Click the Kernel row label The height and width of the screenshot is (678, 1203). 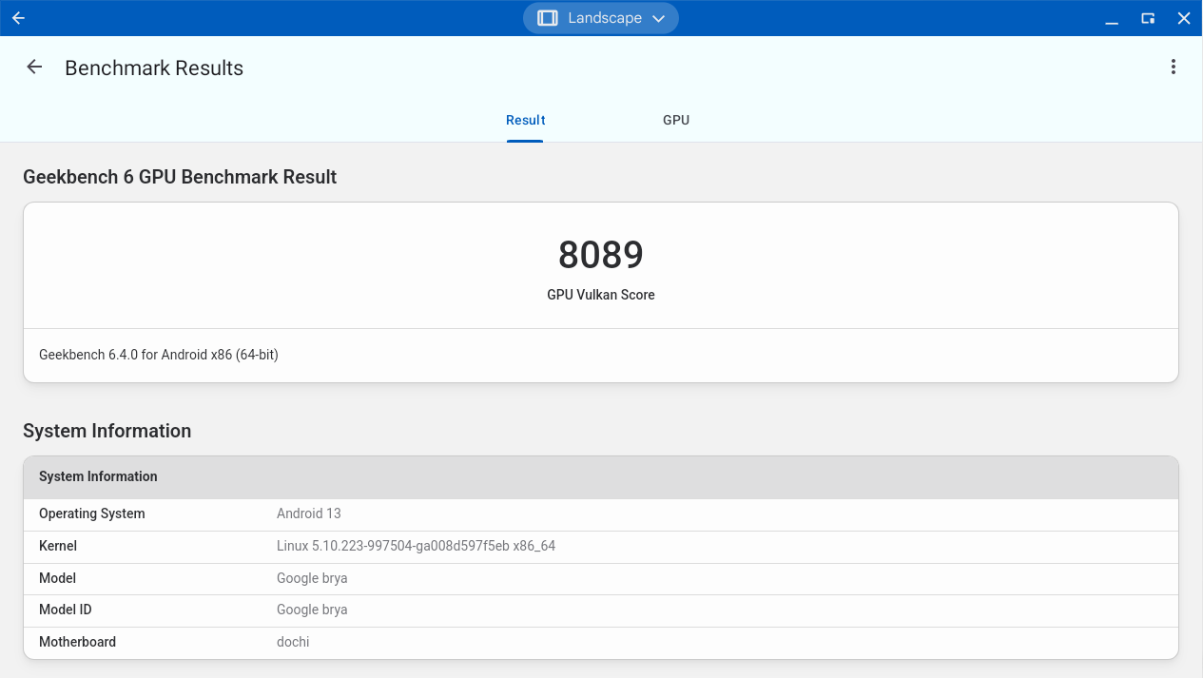[x=58, y=546]
